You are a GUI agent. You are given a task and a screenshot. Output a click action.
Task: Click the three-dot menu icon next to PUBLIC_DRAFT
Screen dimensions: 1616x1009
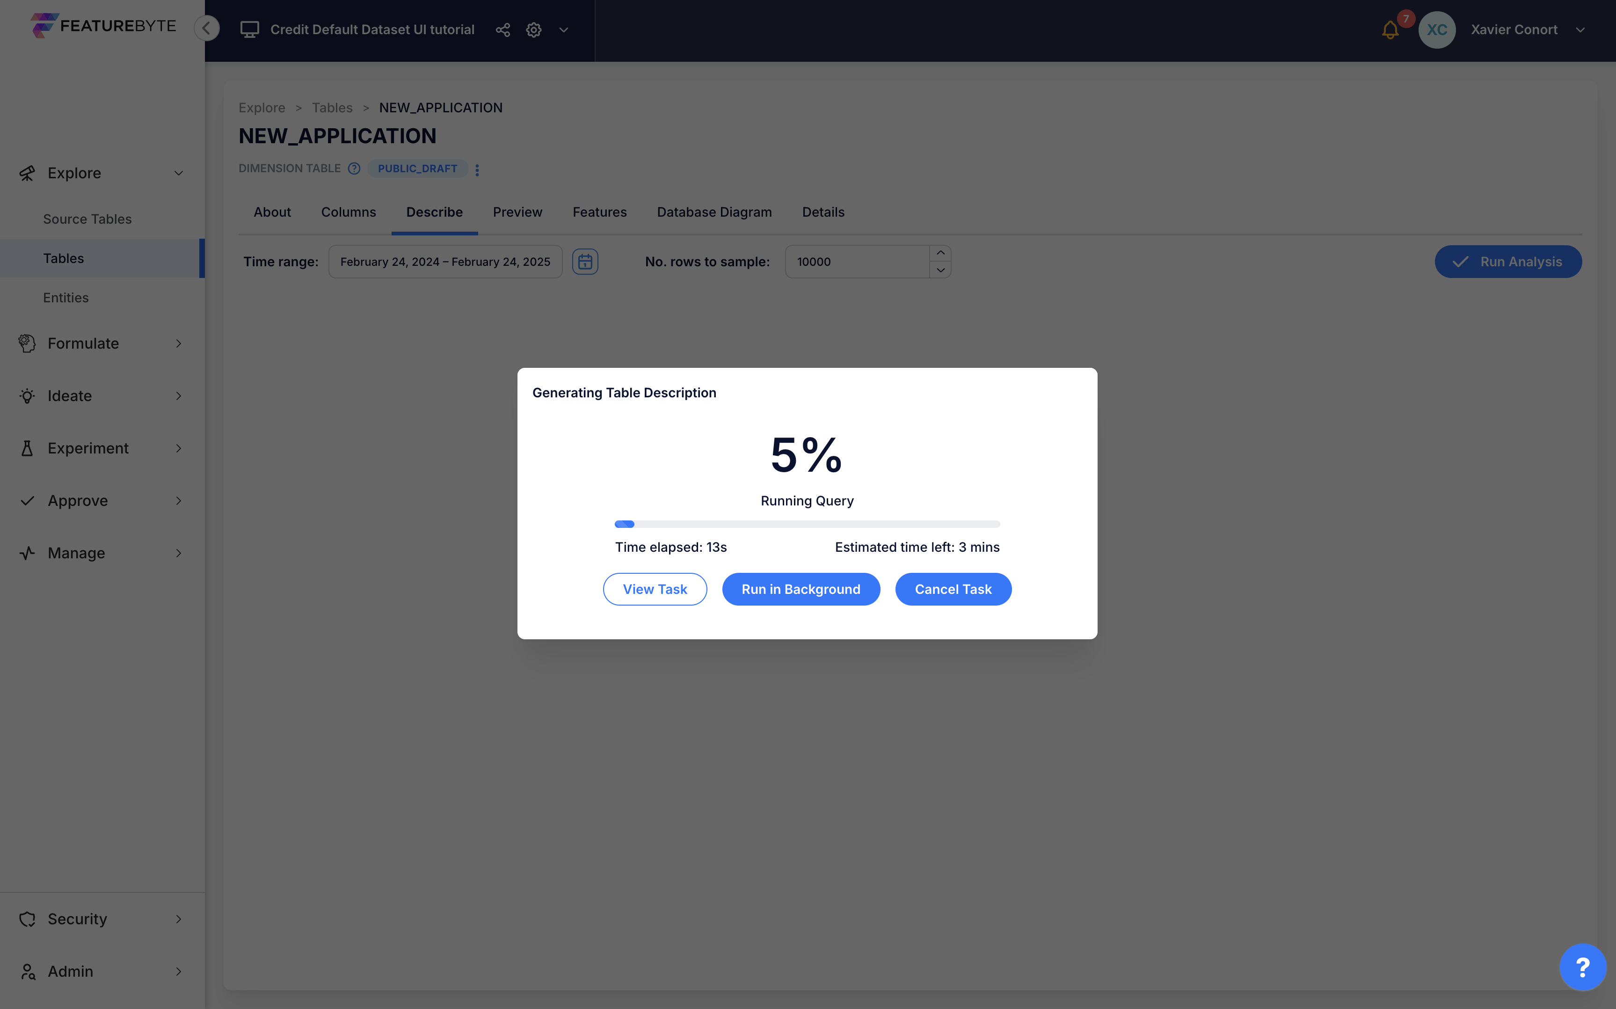click(x=476, y=168)
